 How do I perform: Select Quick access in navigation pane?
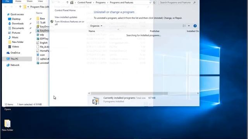pos(17,14)
